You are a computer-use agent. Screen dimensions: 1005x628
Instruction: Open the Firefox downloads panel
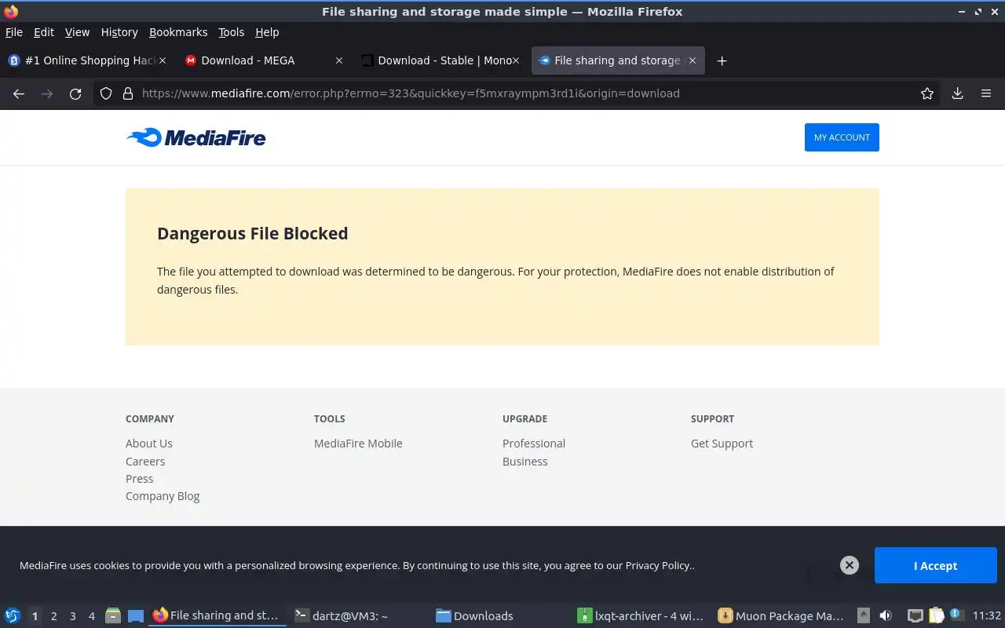958,93
